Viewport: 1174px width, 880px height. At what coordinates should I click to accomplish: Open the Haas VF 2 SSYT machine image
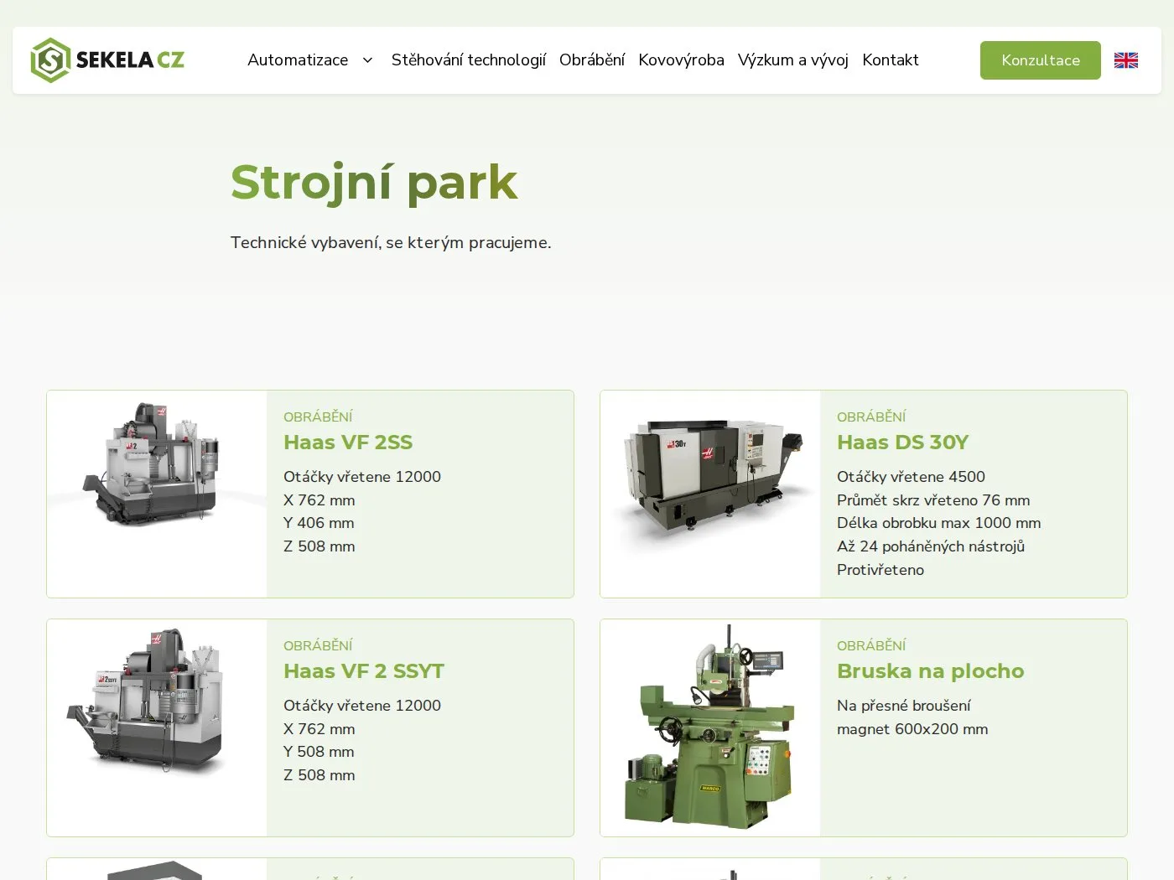coord(157,727)
